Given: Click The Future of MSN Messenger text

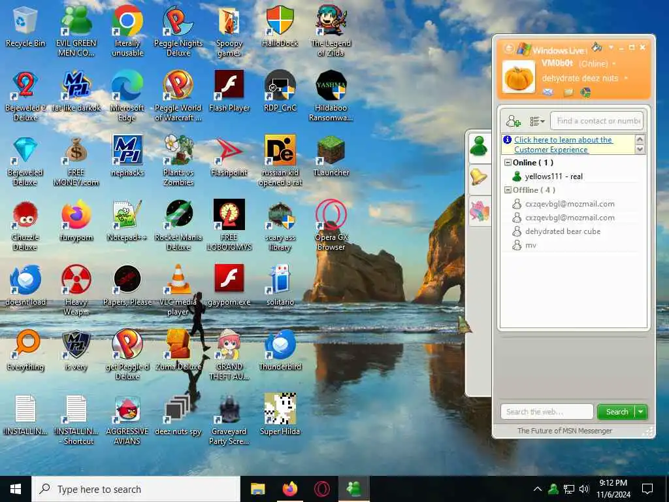Looking at the screenshot, I should [x=564, y=431].
